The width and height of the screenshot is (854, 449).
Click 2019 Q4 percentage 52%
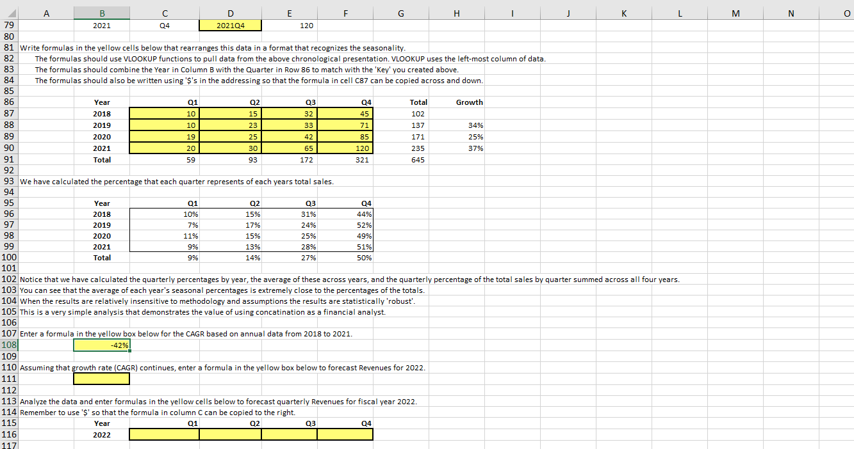363,225
